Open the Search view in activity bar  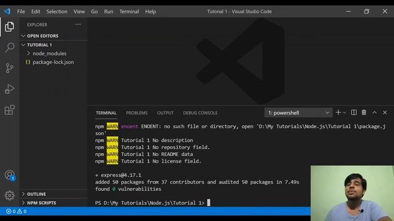10,47
